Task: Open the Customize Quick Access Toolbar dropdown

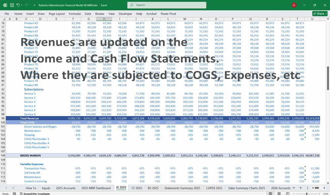Action: pyautogui.click(x=34, y=5)
